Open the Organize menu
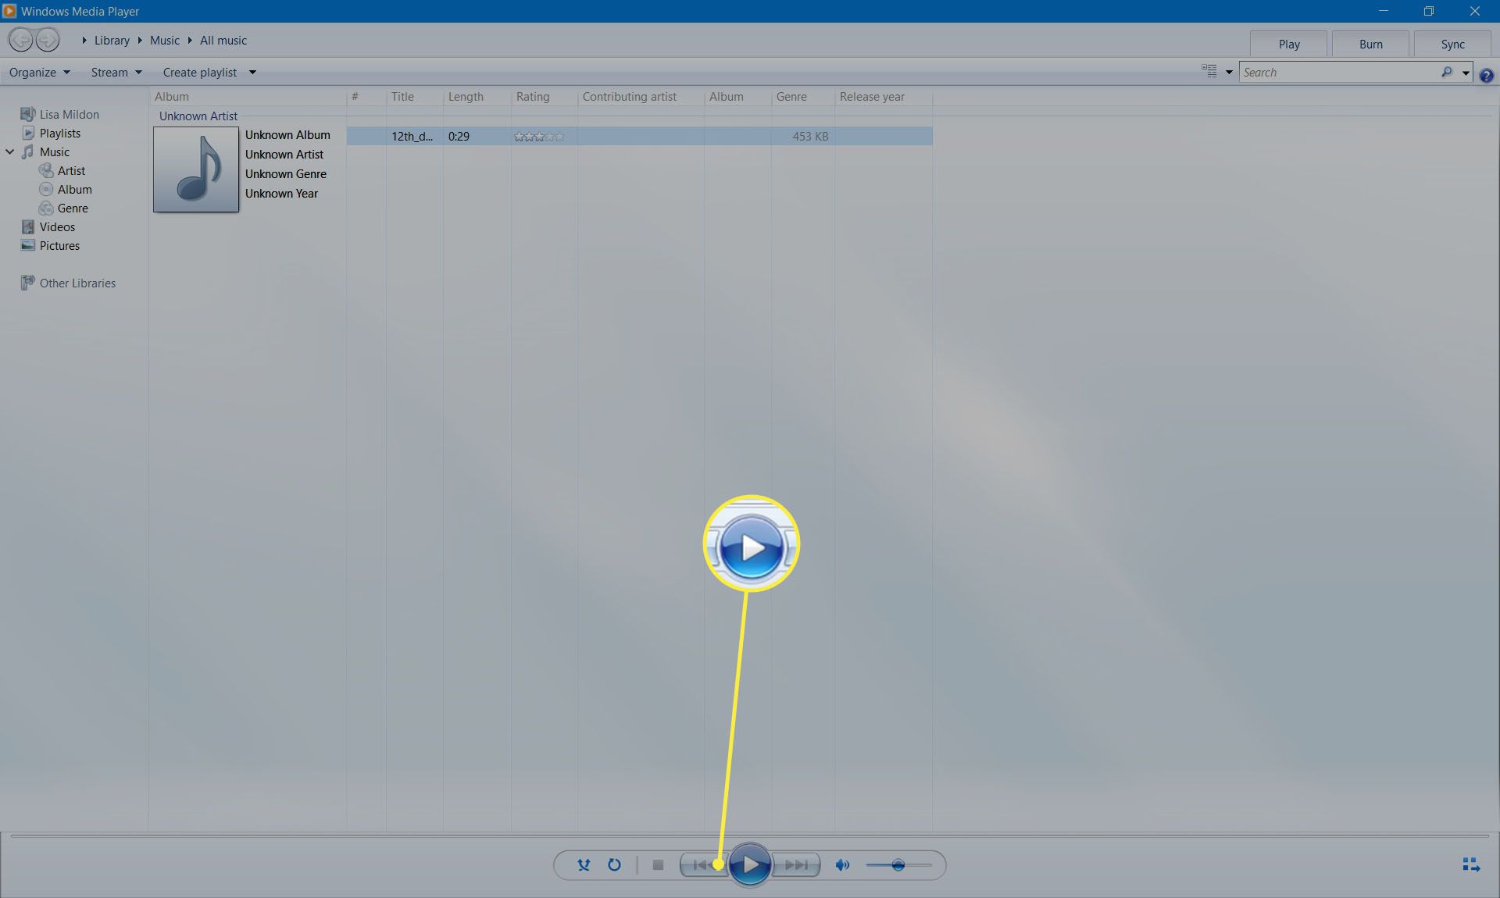 pyautogui.click(x=39, y=72)
